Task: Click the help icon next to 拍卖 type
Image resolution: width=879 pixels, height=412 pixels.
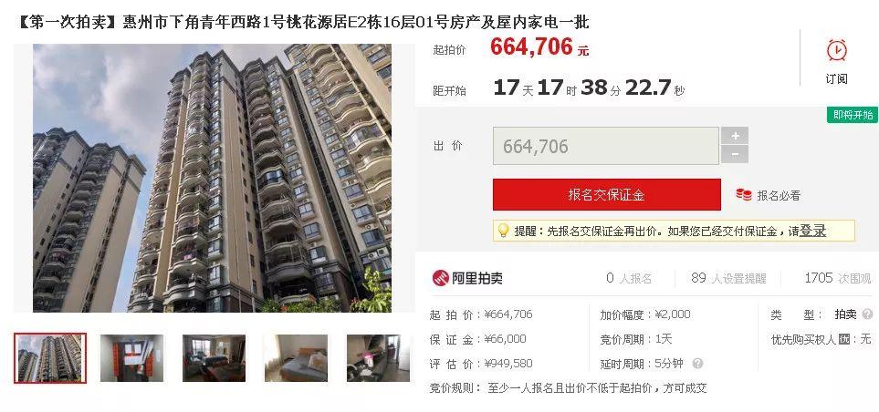Action: (x=867, y=314)
